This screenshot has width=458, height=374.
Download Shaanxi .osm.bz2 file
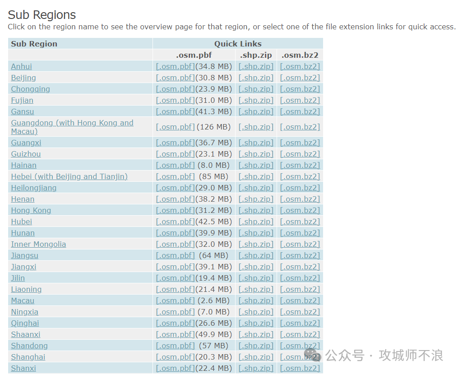(300, 335)
